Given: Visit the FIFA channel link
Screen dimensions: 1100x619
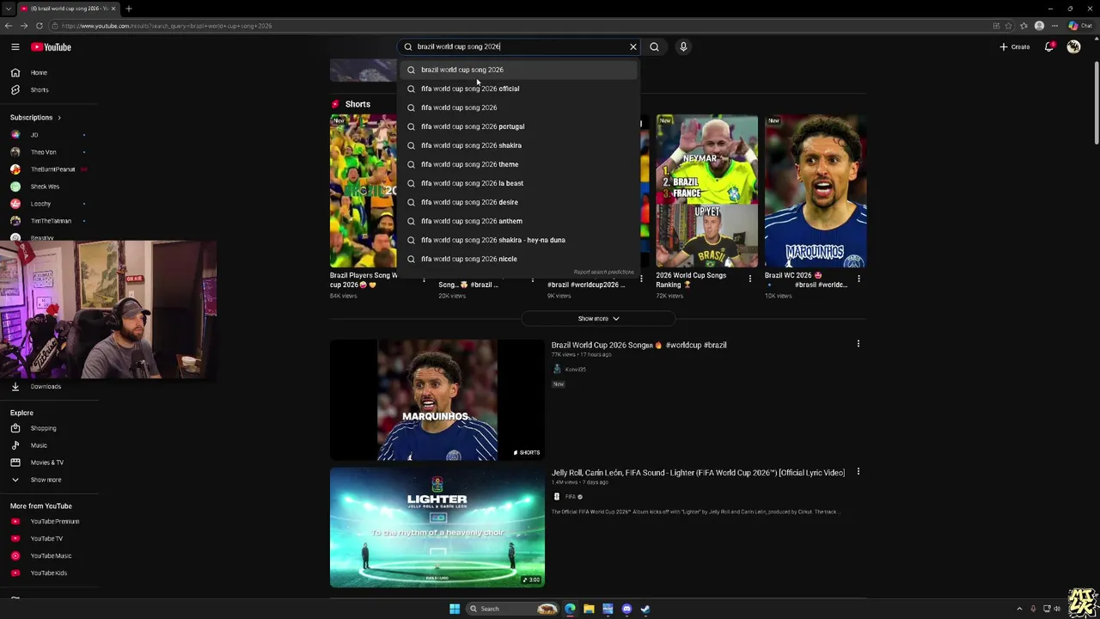Looking at the screenshot, I should (569, 497).
